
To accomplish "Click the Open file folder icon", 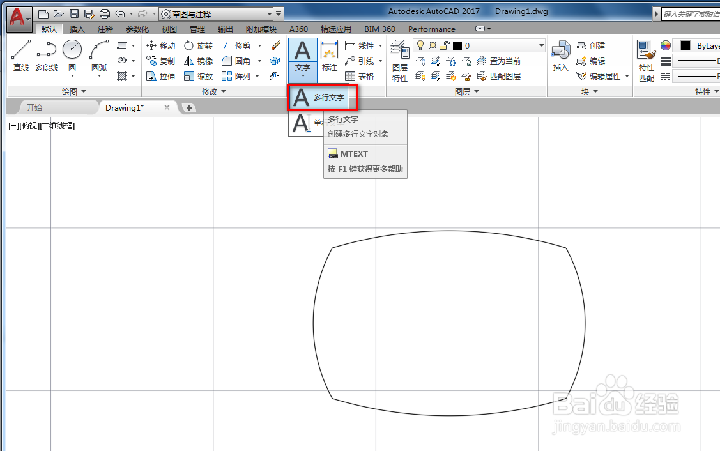I will [x=58, y=14].
